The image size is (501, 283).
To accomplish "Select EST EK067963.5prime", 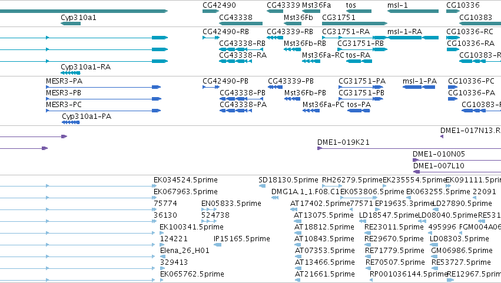I will (x=185, y=192).
